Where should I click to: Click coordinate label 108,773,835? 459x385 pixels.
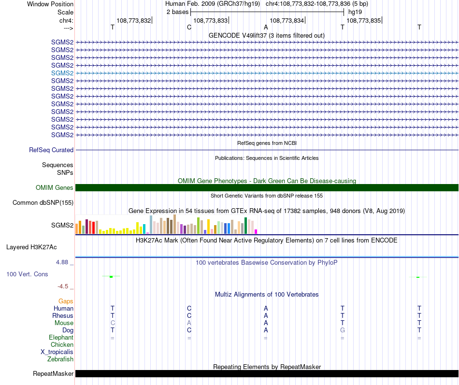point(364,20)
